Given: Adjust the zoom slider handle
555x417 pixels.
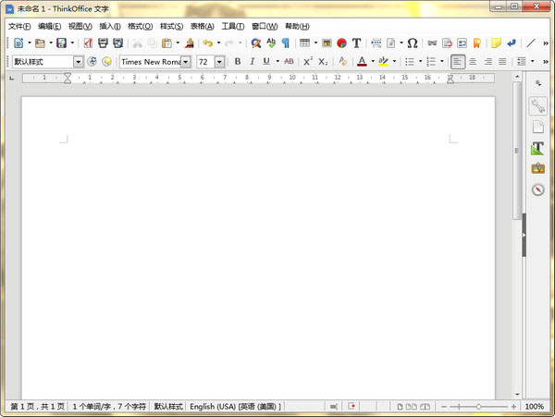Looking at the screenshot, I should click(x=478, y=407).
